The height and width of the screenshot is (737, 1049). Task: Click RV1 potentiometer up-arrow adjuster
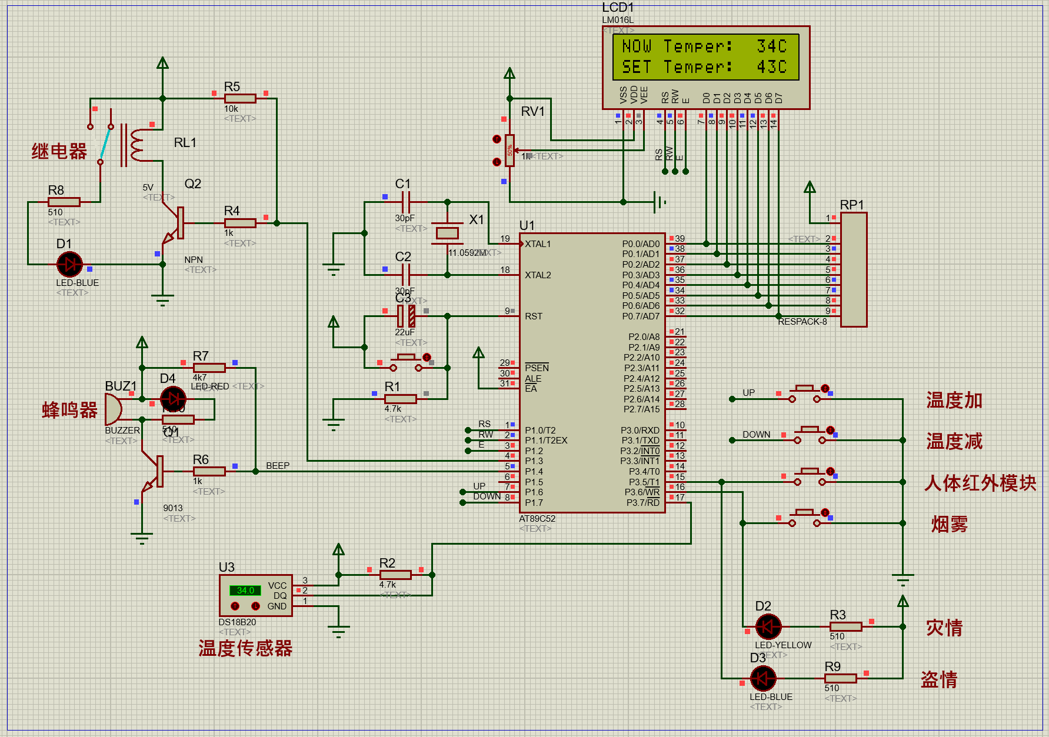click(497, 139)
